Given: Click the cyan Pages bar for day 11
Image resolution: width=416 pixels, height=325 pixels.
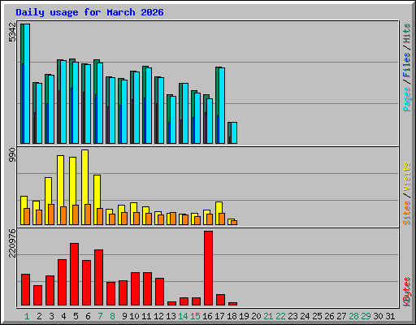Looking at the screenshot, I should pyautogui.click(x=149, y=106).
